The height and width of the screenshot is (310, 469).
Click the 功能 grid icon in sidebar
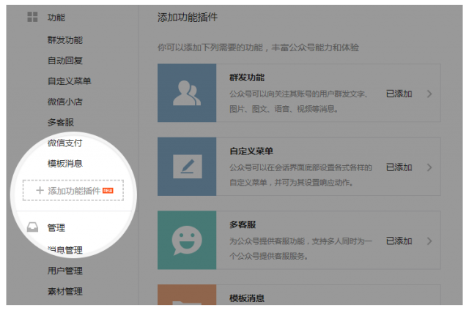point(33,16)
